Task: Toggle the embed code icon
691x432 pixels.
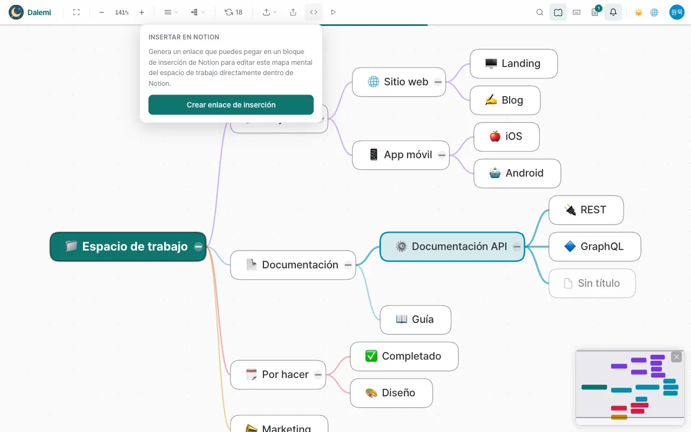Action: (x=314, y=12)
